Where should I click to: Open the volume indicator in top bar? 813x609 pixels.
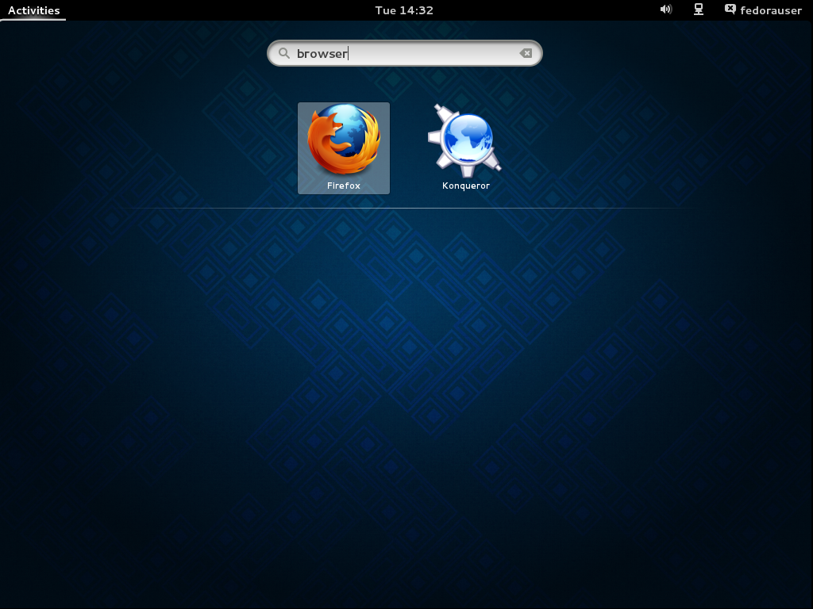coord(666,10)
